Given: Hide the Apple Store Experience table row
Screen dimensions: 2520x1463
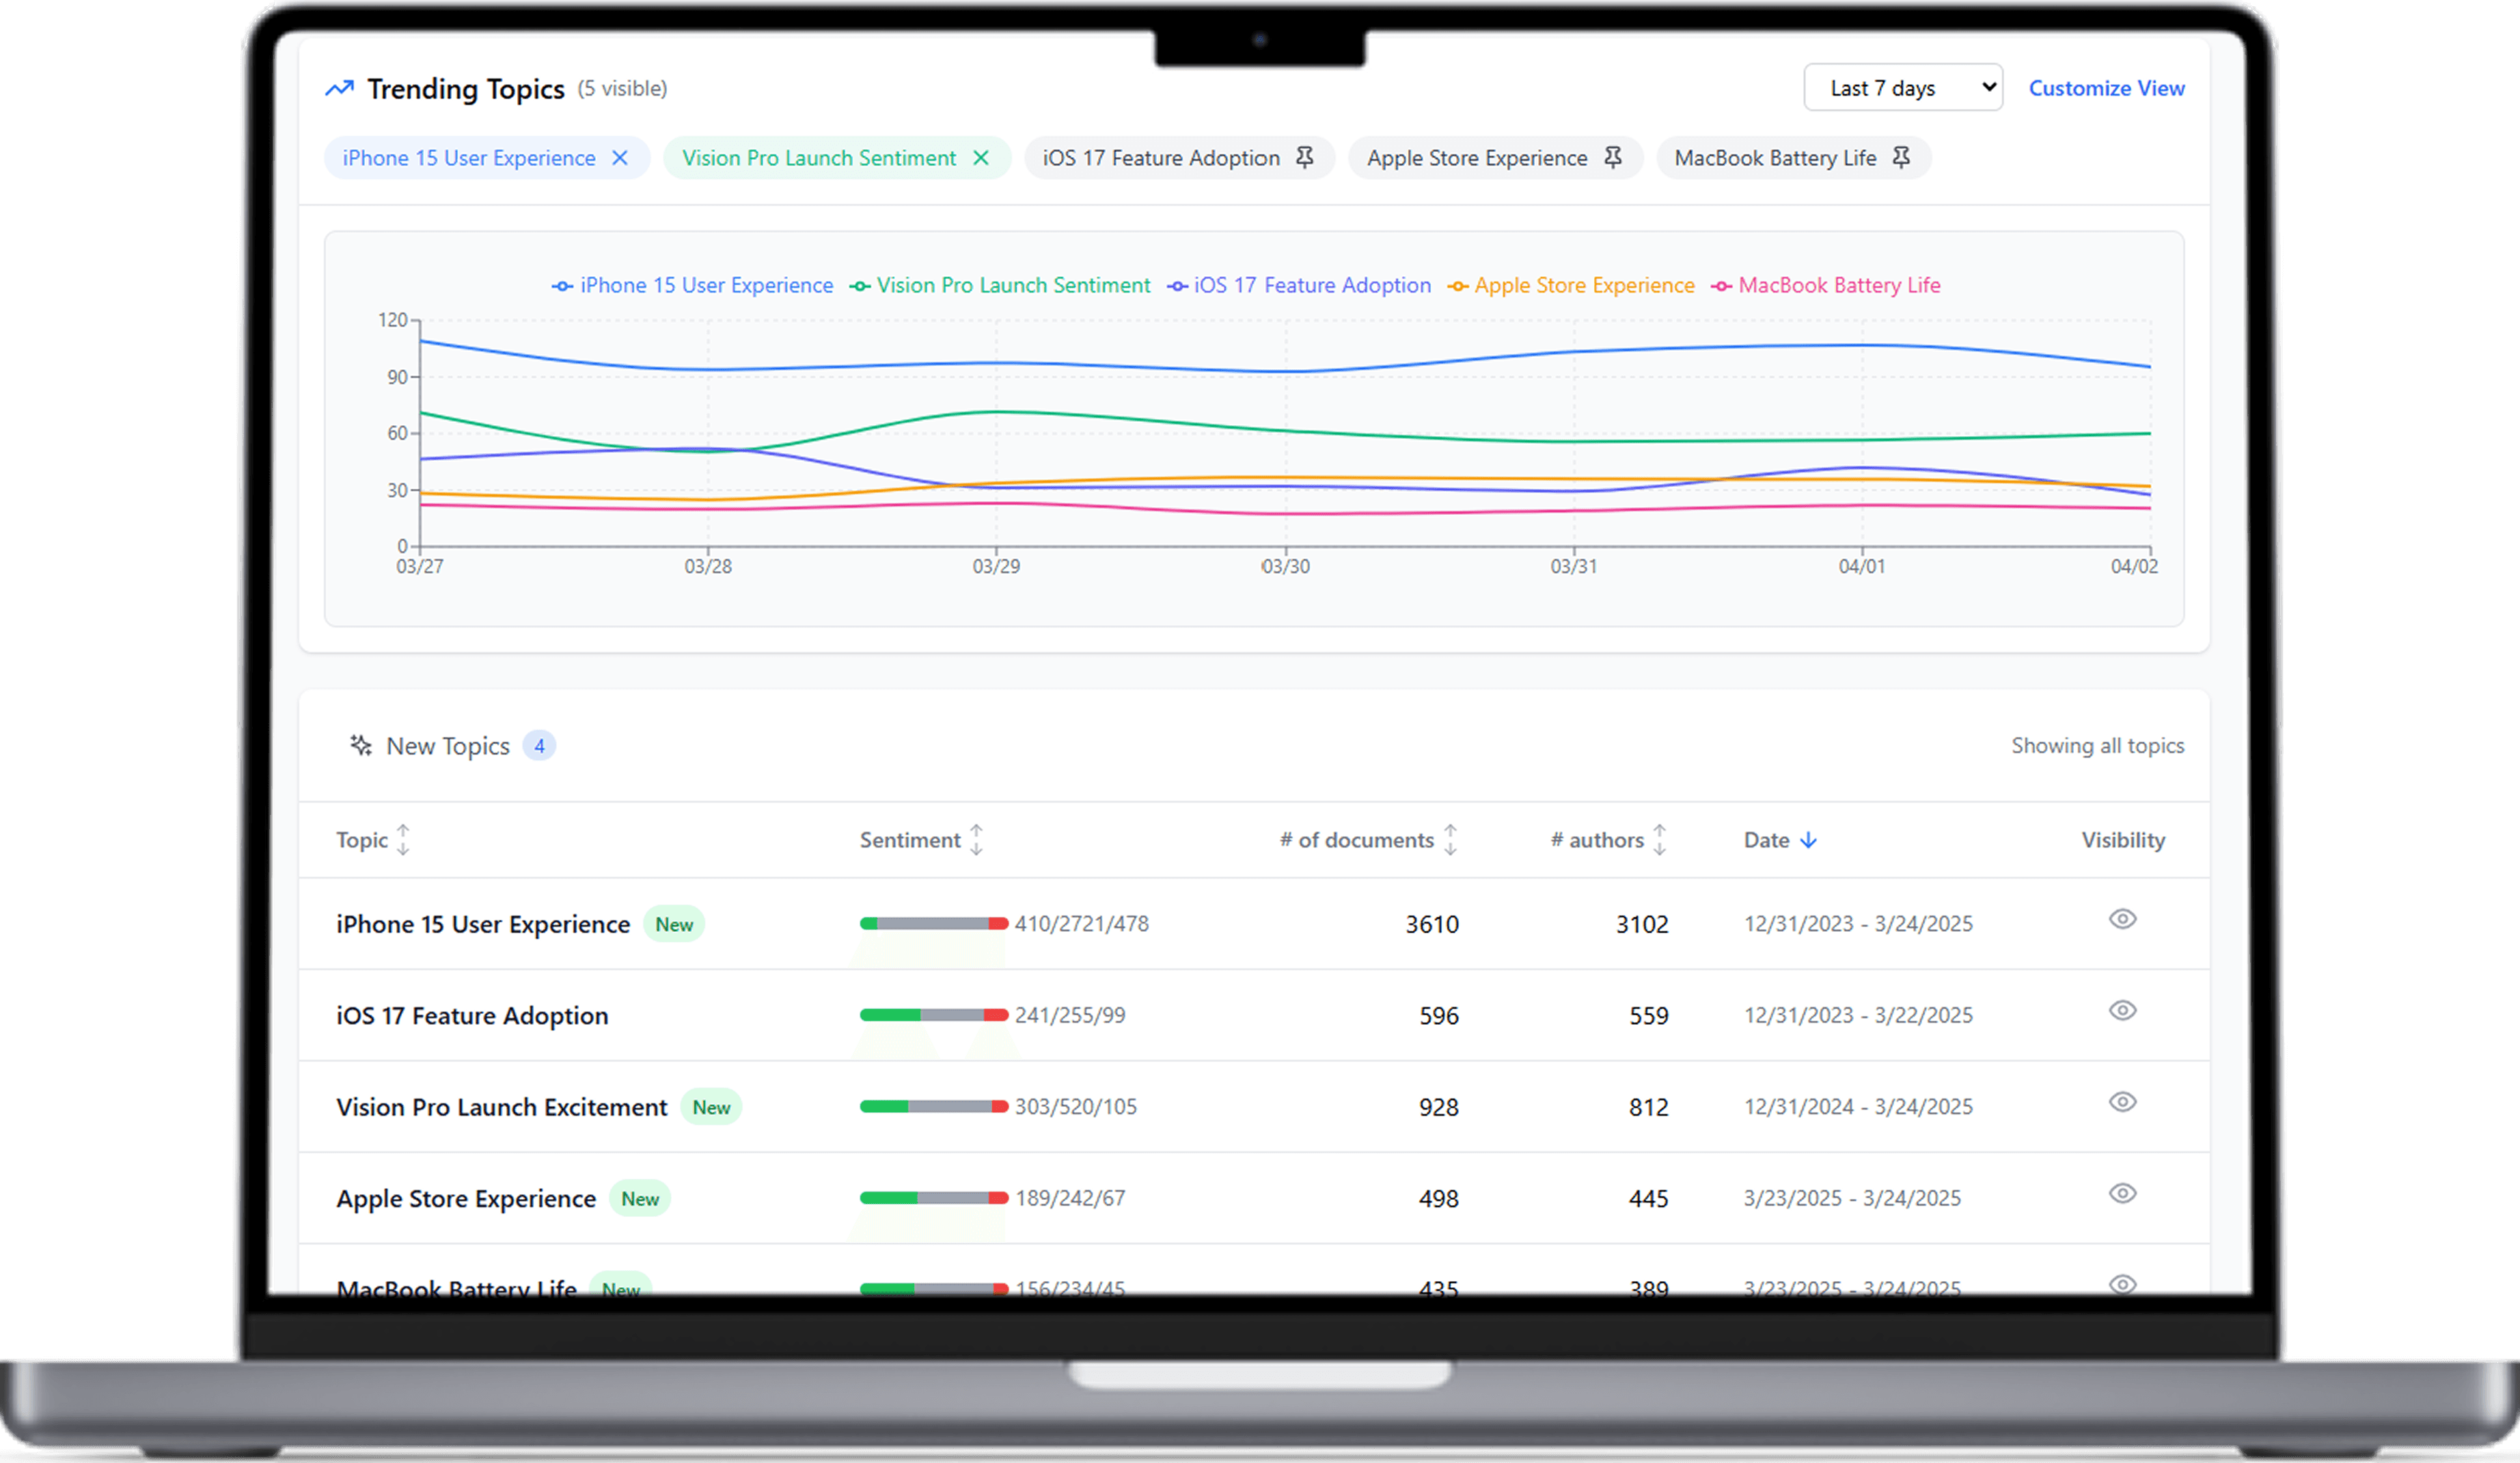Looking at the screenshot, I should point(2123,1194).
